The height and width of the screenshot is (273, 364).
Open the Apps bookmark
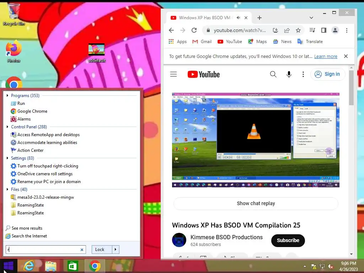[x=178, y=42]
